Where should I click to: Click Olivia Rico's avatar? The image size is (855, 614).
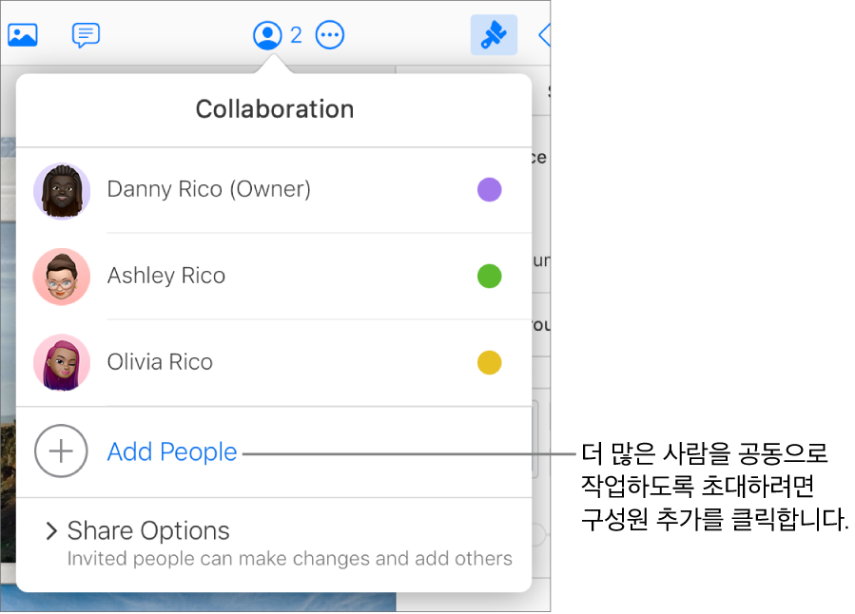[x=62, y=362]
